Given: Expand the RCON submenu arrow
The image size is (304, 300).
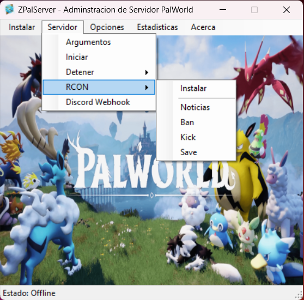Looking at the screenshot, I should click(x=147, y=88).
